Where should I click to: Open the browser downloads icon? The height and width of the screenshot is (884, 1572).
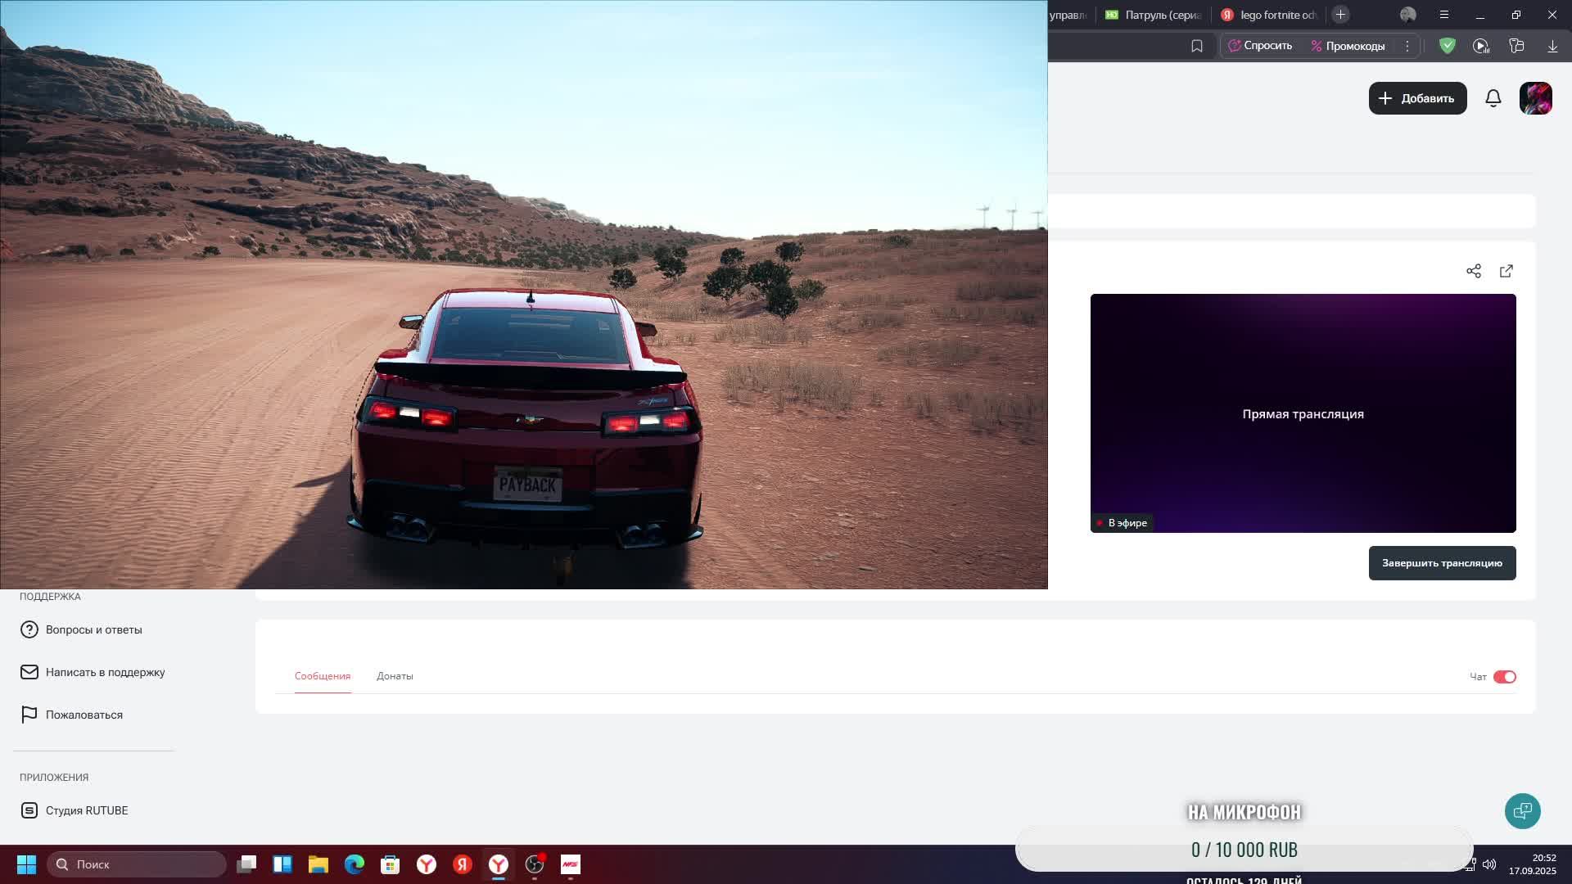tap(1552, 46)
